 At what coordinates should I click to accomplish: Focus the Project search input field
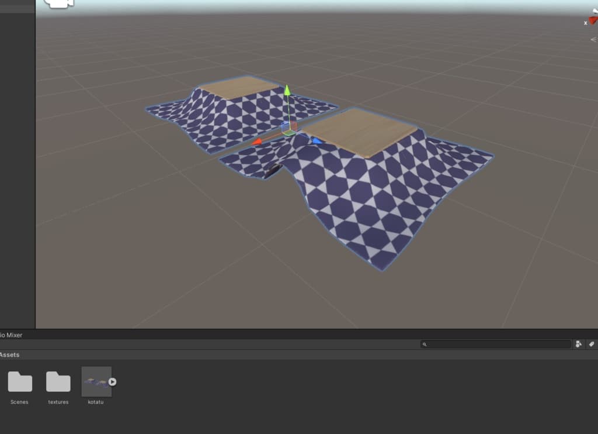click(496, 345)
